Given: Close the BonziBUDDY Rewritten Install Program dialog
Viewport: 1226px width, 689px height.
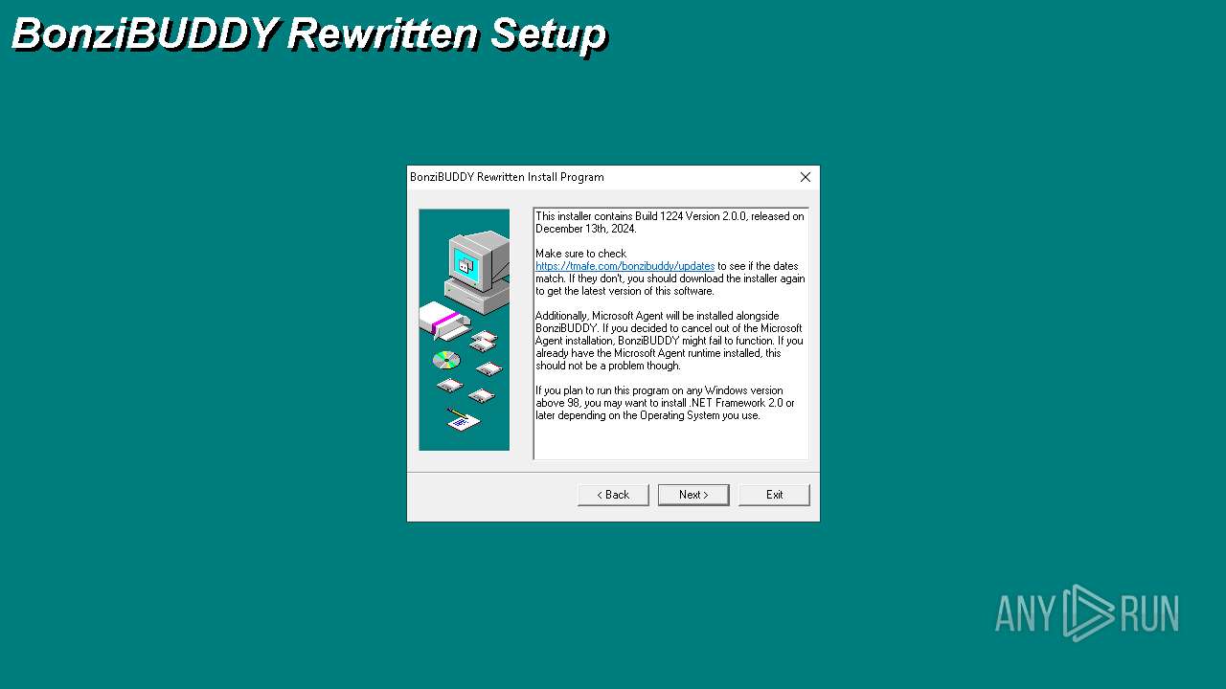Looking at the screenshot, I should (x=806, y=177).
